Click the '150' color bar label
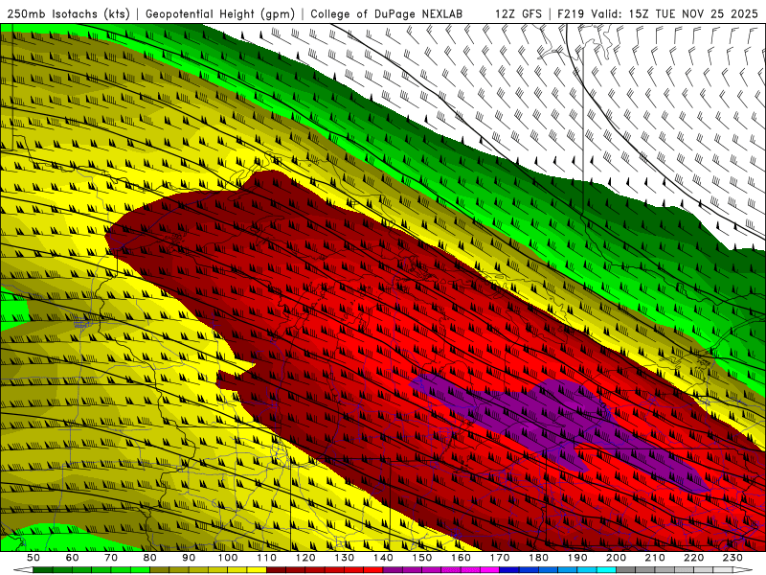766x575 pixels. tap(421, 558)
